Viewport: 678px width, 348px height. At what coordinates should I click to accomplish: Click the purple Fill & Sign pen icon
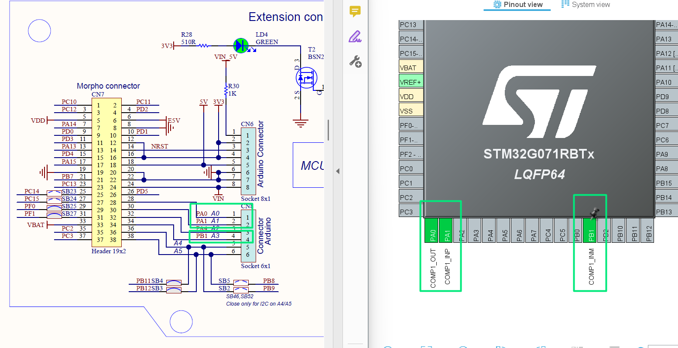pos(355,37)
